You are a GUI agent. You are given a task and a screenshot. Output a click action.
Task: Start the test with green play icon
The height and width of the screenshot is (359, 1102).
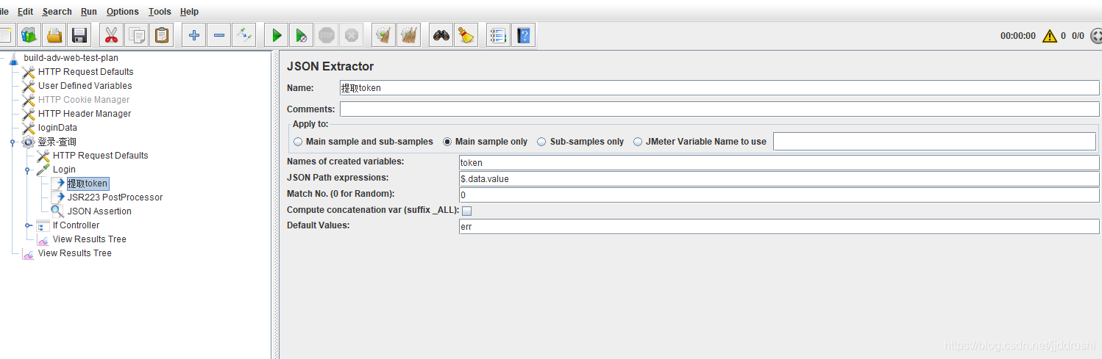(x=277, y=35)
